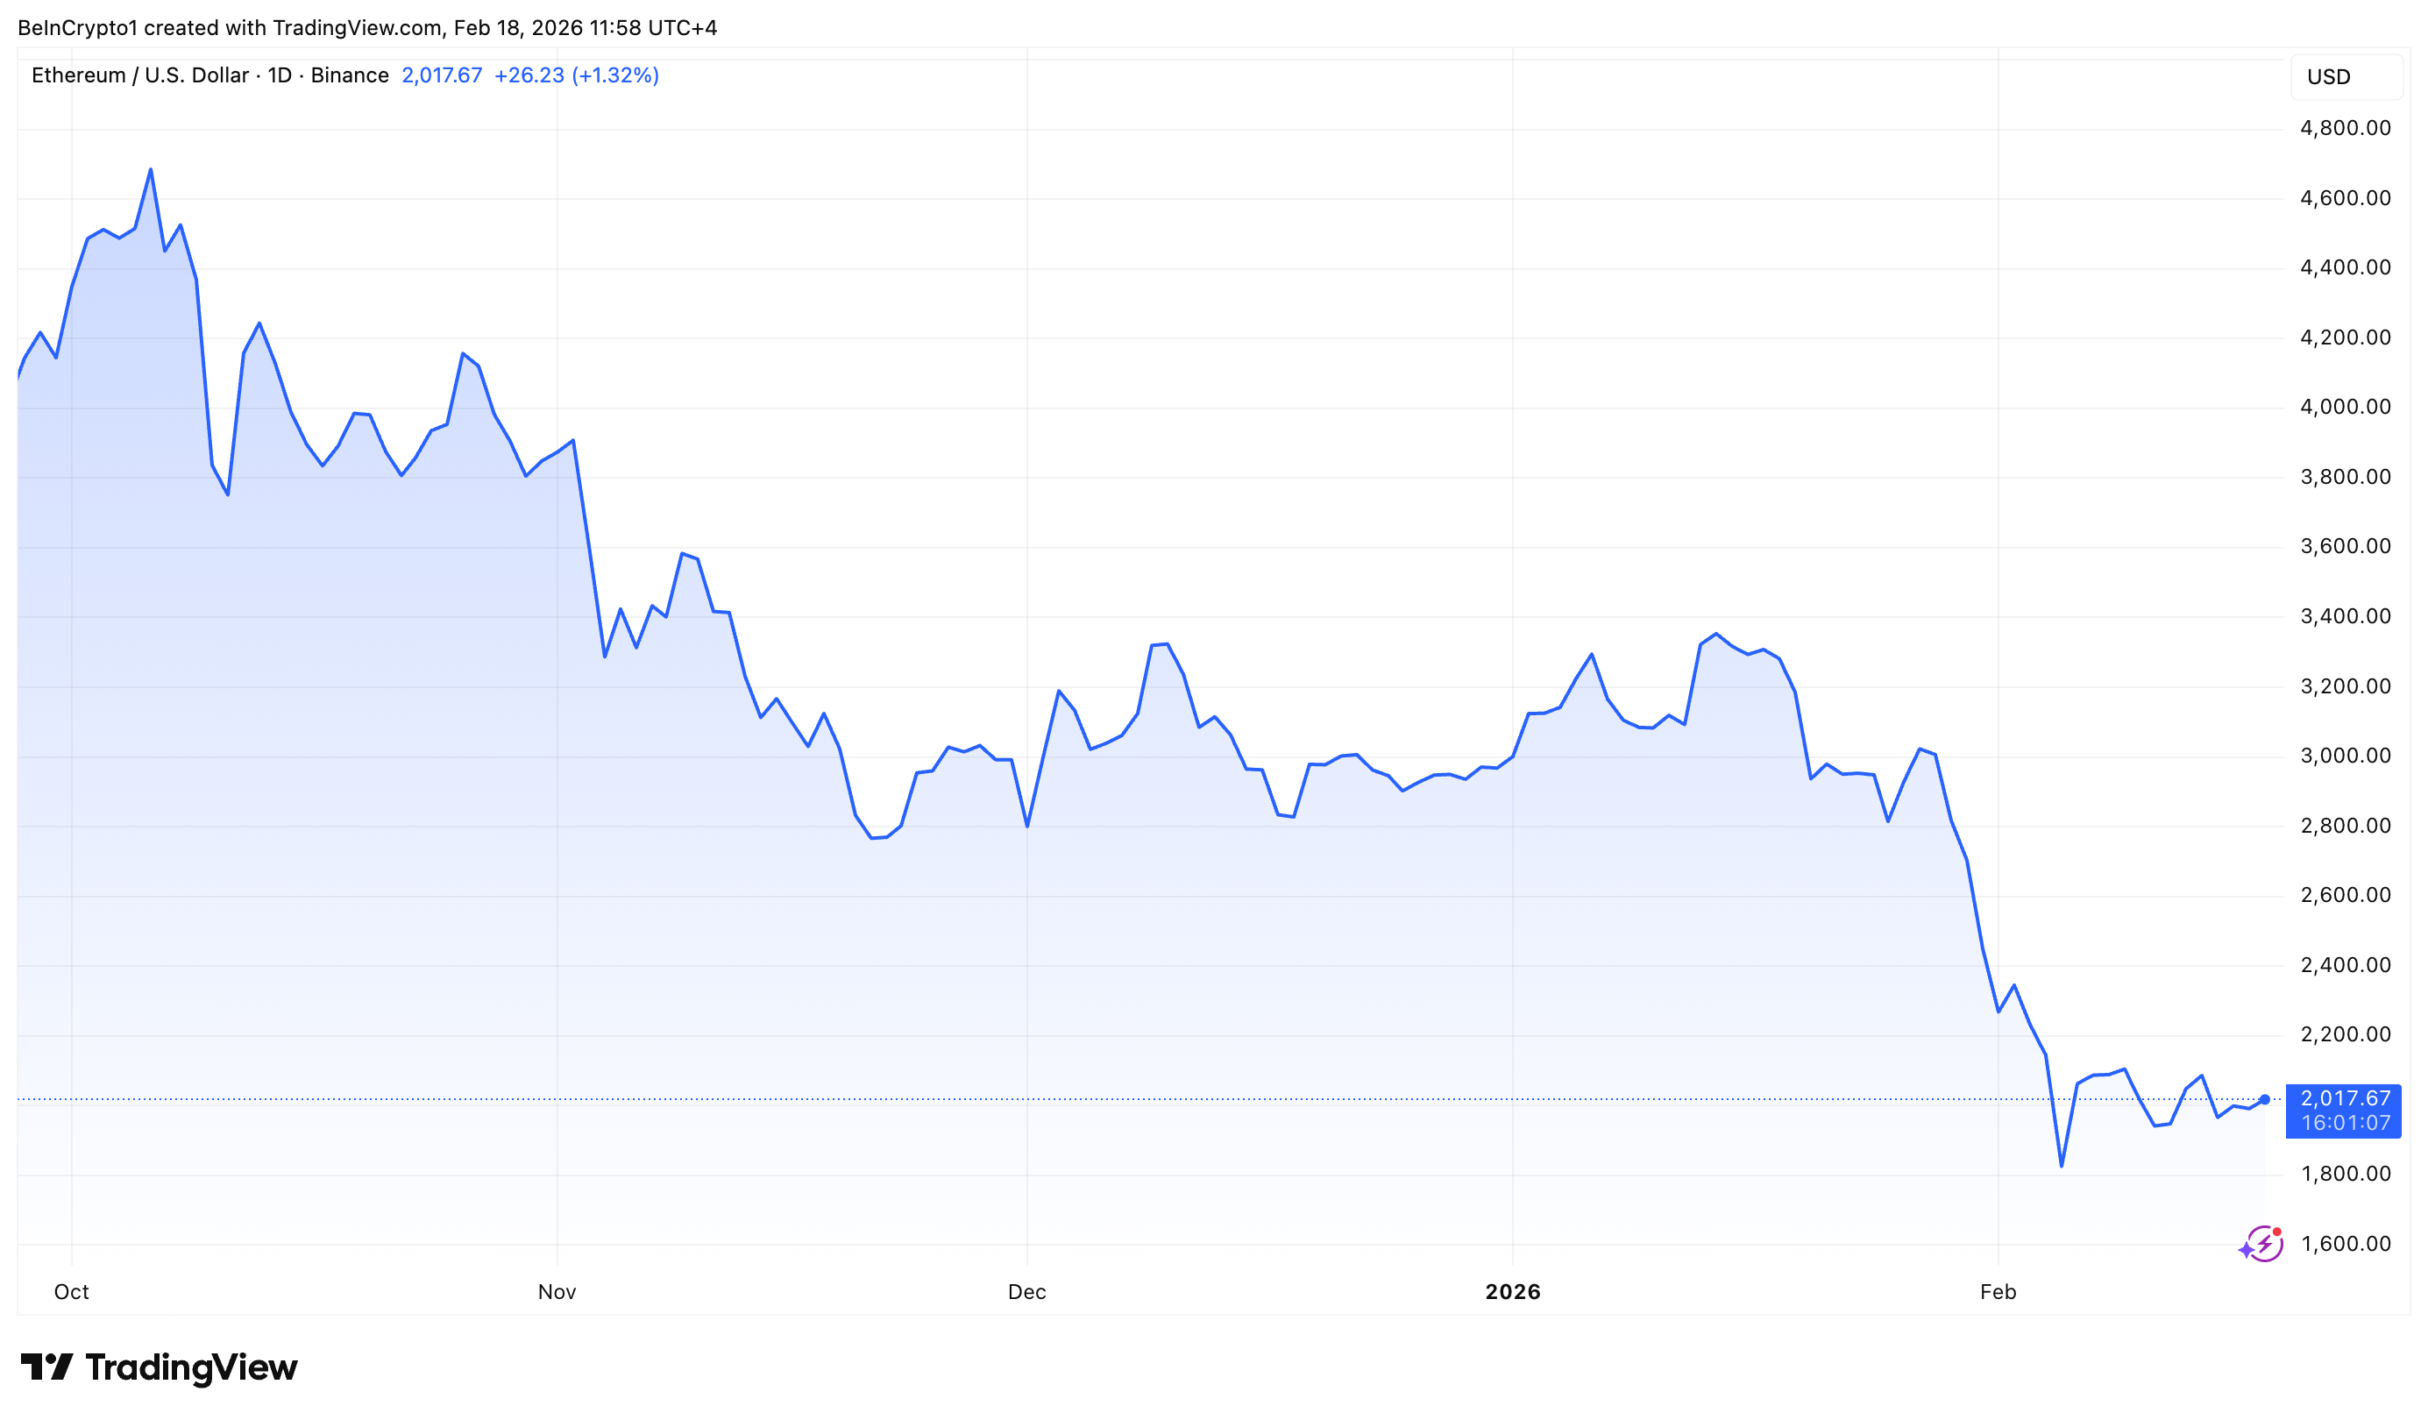
Task: Click the 4,800.00 price scale value
Action: pos(2345,127)
